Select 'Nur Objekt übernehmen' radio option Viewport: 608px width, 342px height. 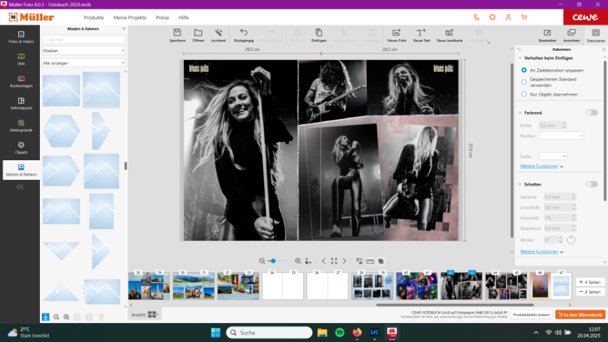pyautogui.click(x=524, y=95)
